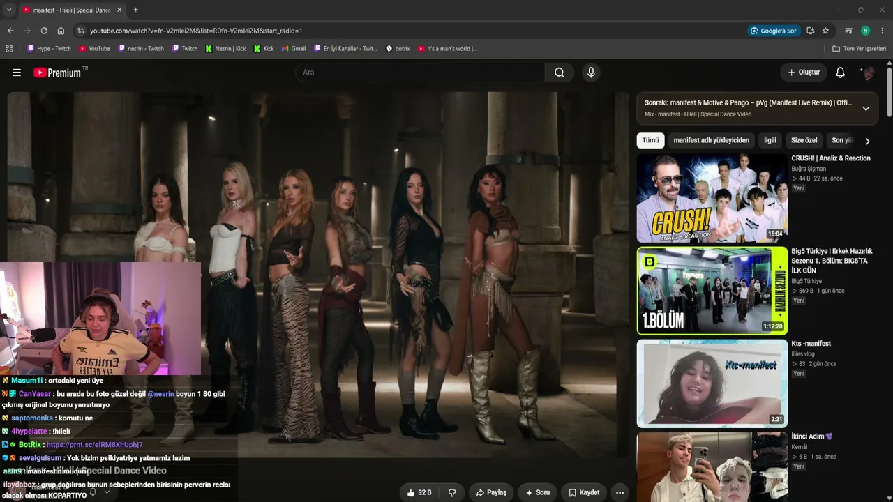Viewport: 893px width, 502px height.
Task: Click saptomonka username in chat
Action: click(32, 418)
